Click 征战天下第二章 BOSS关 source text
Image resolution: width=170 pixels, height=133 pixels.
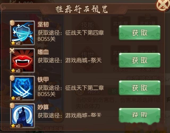coord(71,91)
